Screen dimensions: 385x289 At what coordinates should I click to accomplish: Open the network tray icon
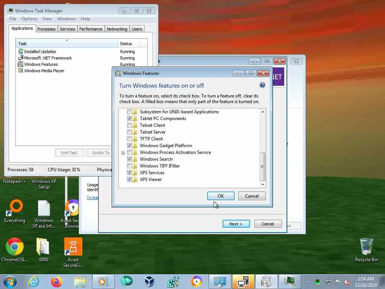tap(329, 282)
